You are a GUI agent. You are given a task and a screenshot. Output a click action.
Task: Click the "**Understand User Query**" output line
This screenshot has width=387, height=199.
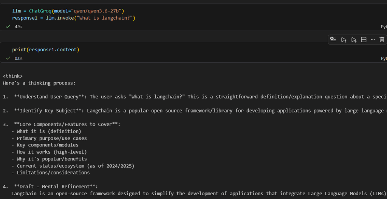click(195, 97)
